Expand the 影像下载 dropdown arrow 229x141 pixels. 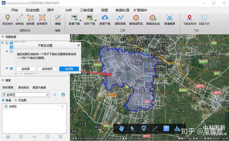[x=80, y=20]
